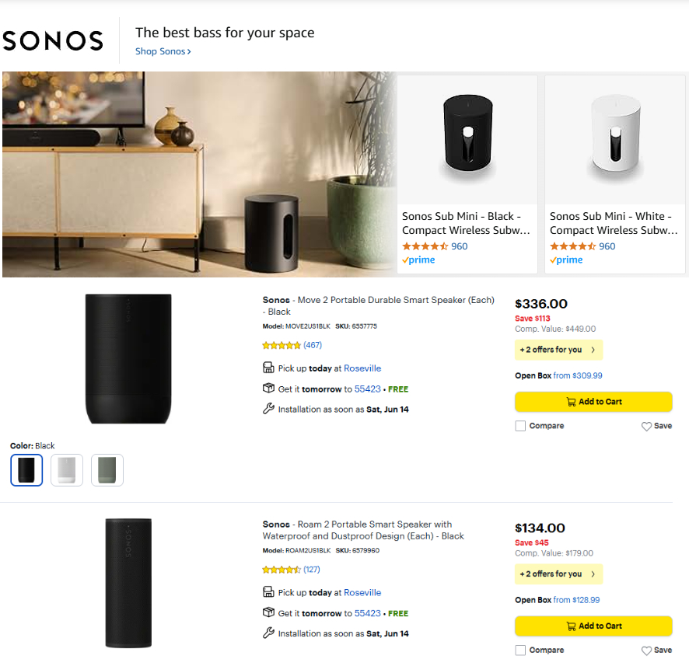The height and width of the screenshot is (659, 689).
Task: Click Save heart icon for Roam 2
Action: point(646,650)
